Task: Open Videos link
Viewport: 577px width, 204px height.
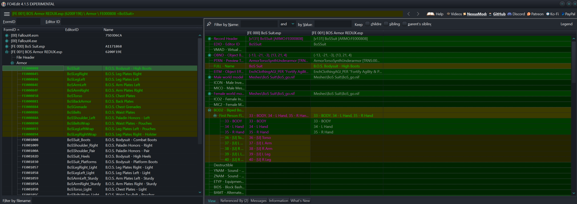Action: tap(456, 14)
